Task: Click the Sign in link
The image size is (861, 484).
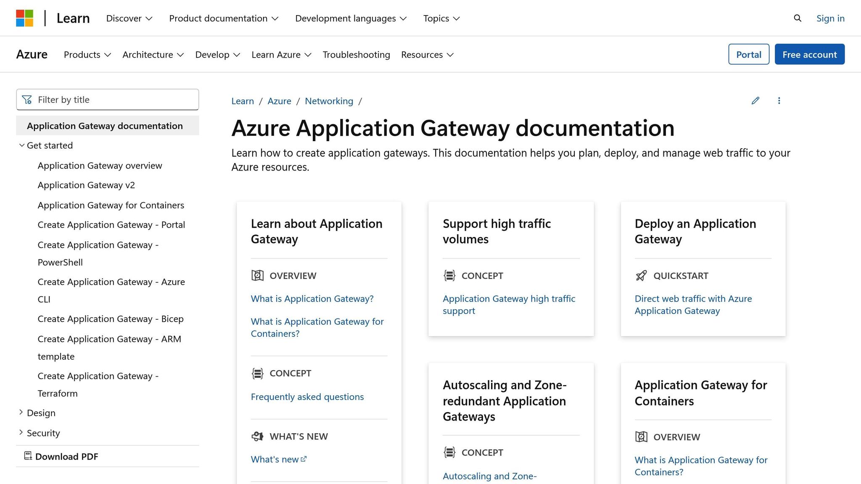Action: tap(830, 18)
